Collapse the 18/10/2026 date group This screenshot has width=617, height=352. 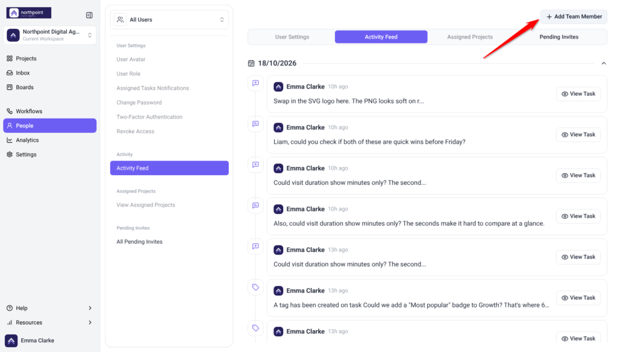click(603, 63)
